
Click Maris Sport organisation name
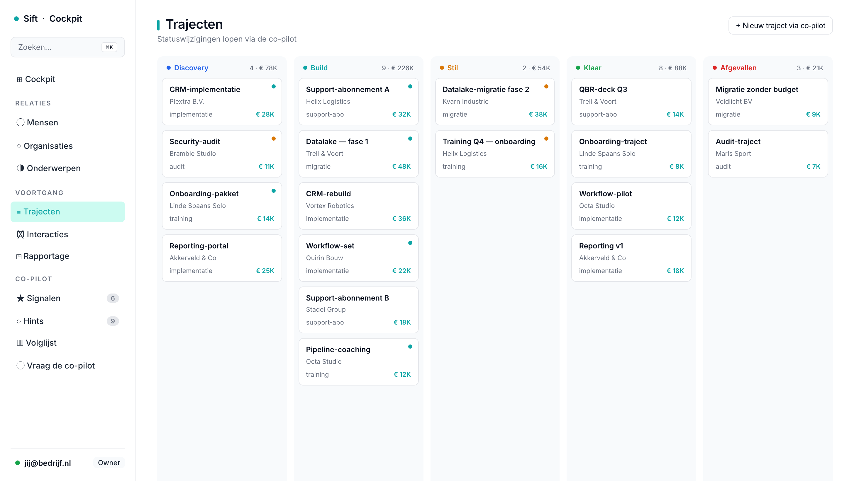point(733,153)
